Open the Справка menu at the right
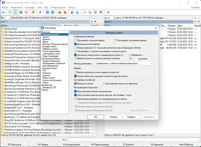The image size is (201, 147). [195, 7]
